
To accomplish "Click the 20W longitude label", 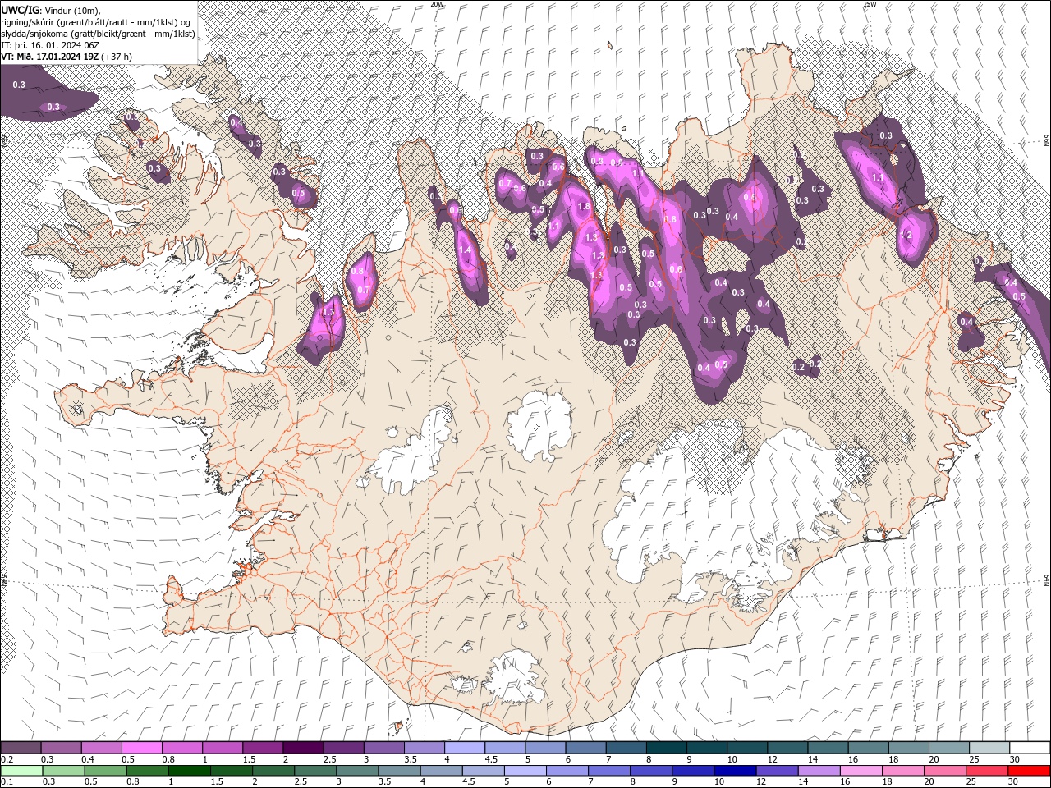I will 437,4.
